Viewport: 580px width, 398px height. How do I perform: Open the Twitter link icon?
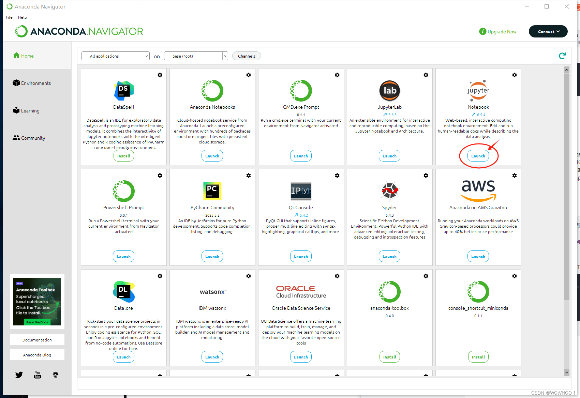click(19, 375)
